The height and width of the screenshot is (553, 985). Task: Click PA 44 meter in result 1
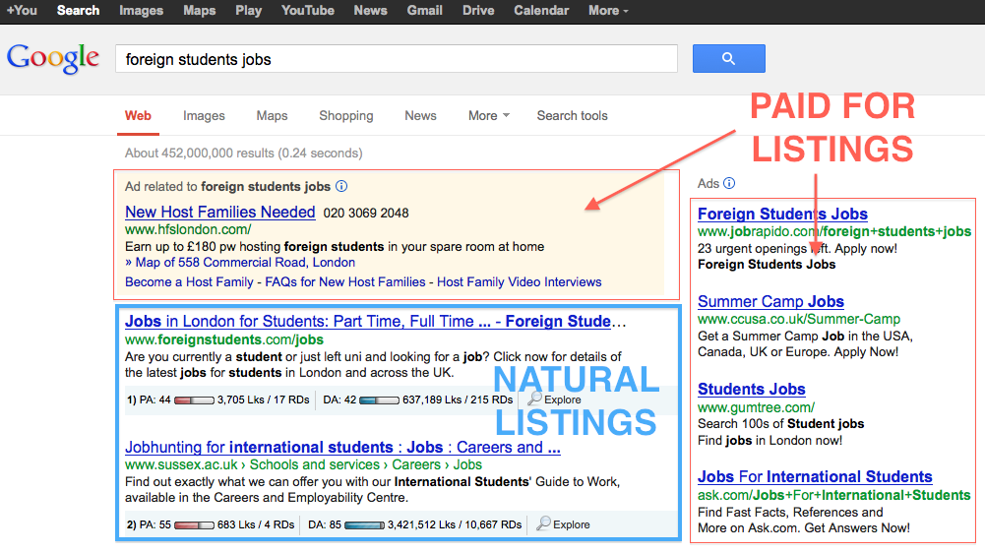point(194,399)
